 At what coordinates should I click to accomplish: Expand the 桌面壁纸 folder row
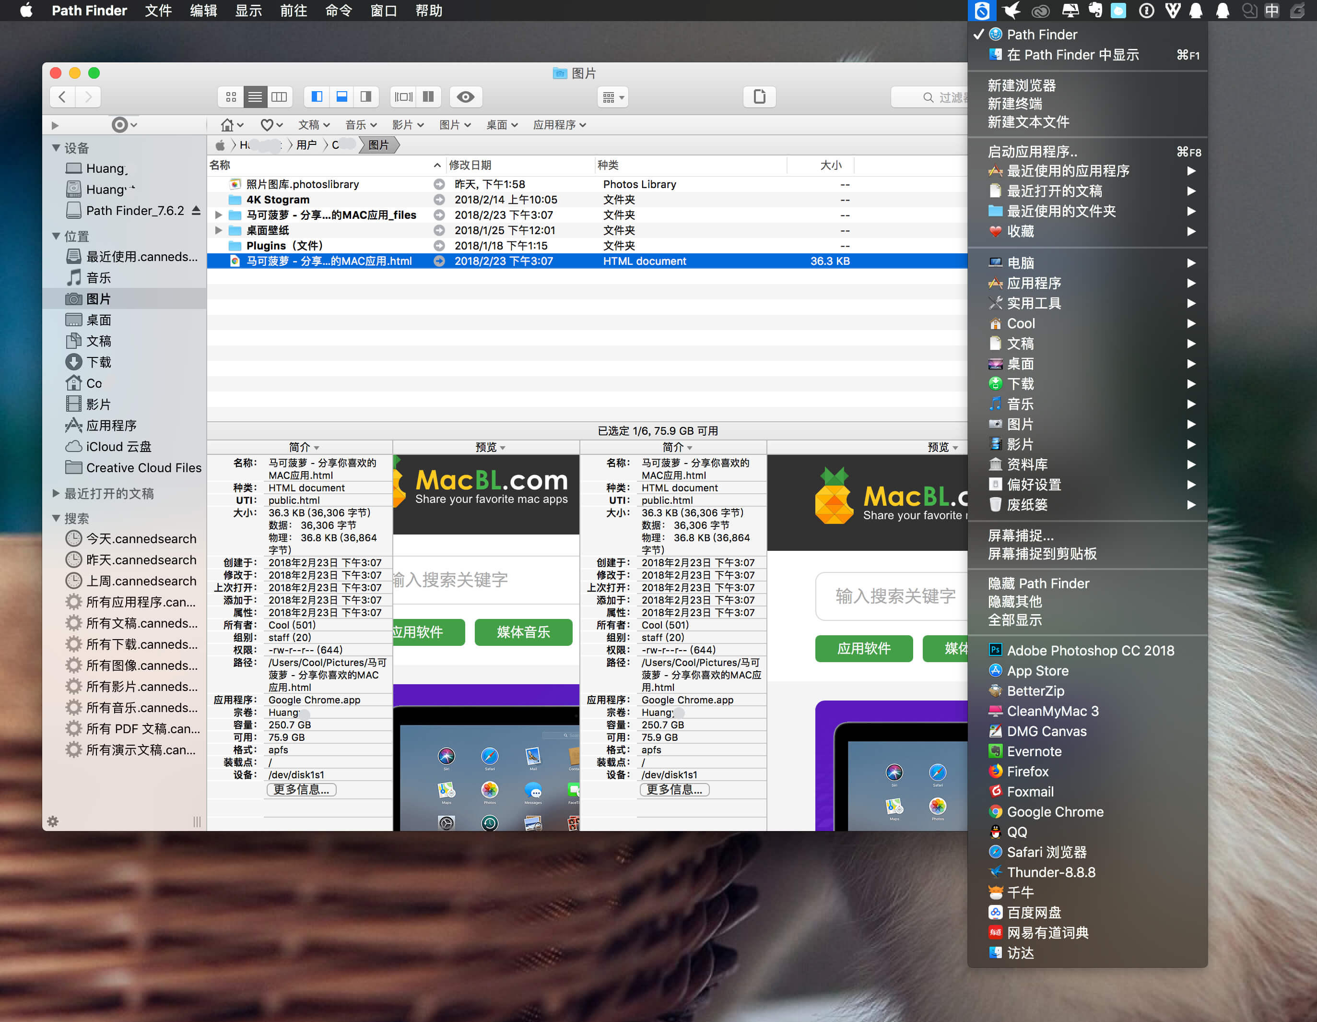218,230
